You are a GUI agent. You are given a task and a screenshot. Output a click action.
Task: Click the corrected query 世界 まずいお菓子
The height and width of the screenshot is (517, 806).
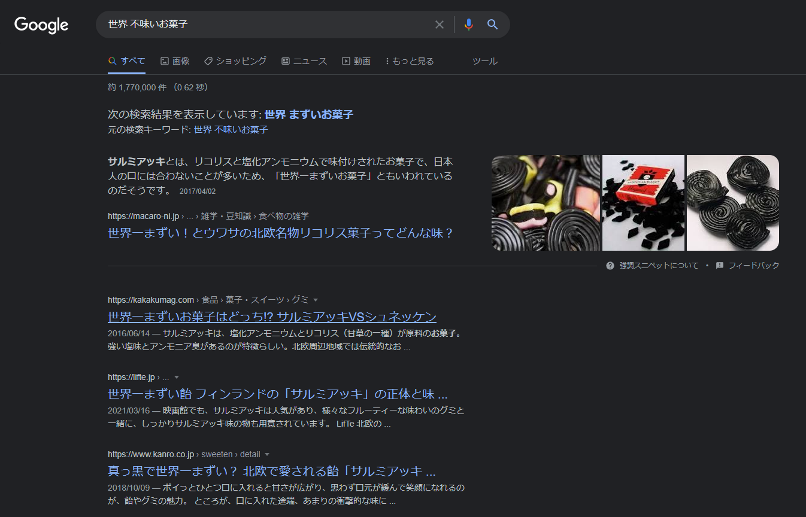[309, 114]
